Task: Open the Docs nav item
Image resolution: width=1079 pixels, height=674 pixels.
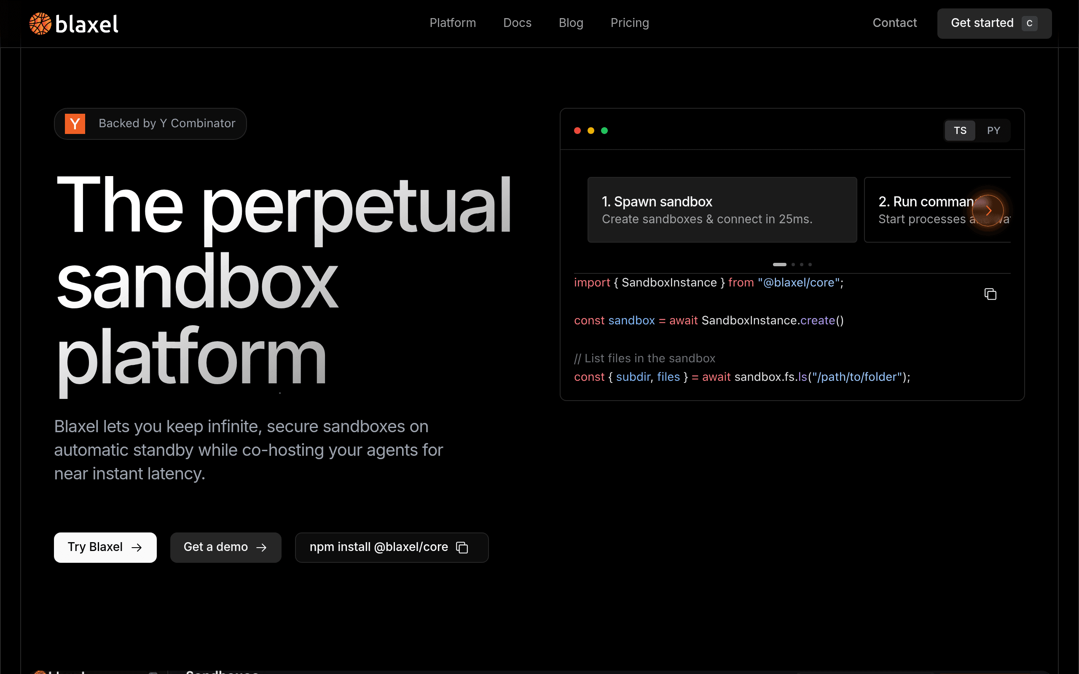Action: coord(517,23)
